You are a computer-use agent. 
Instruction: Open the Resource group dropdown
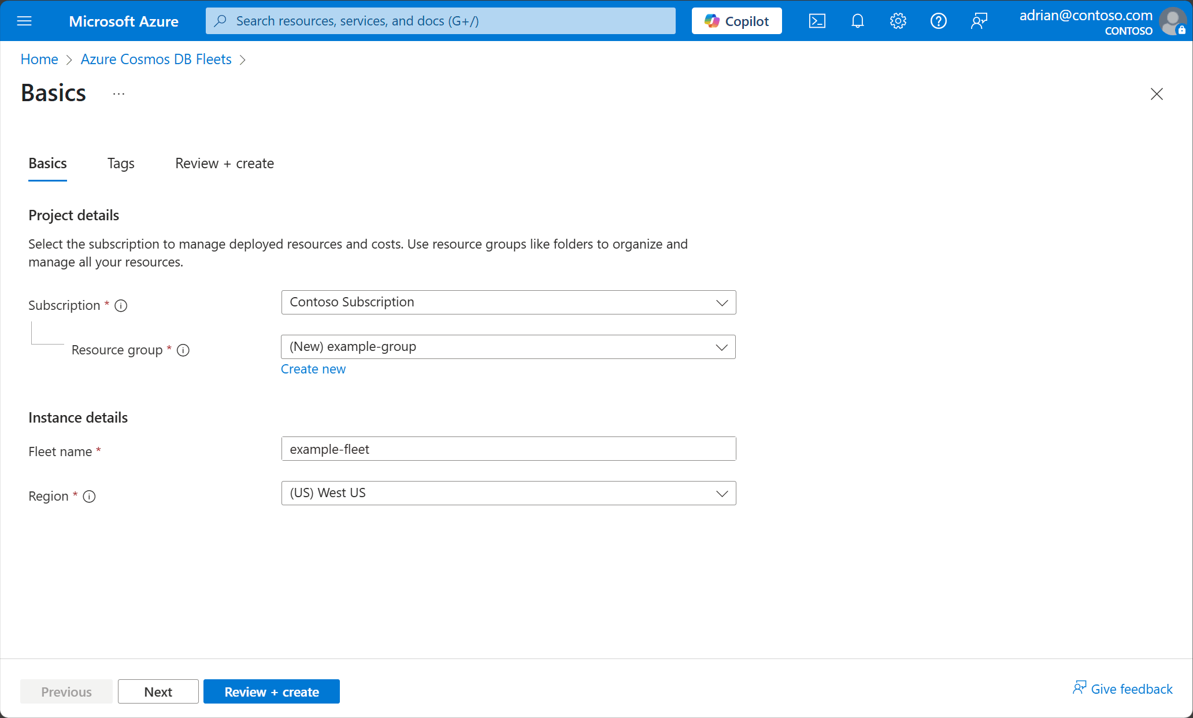click(508, 346)
